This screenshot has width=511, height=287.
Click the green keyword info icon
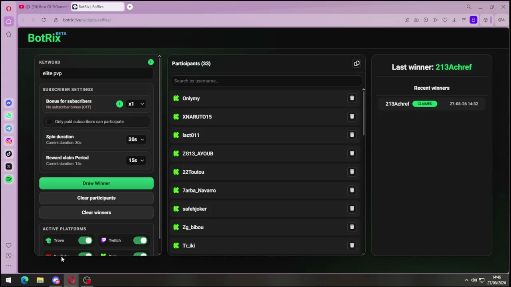[x=151, y=62]
